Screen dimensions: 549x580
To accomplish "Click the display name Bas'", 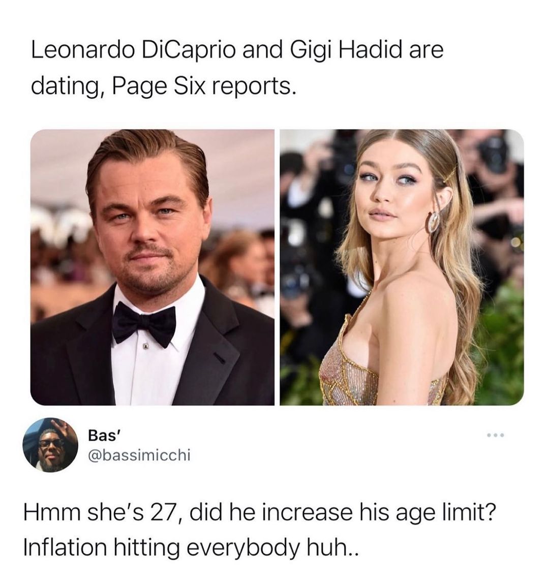I will click(103, 435).
